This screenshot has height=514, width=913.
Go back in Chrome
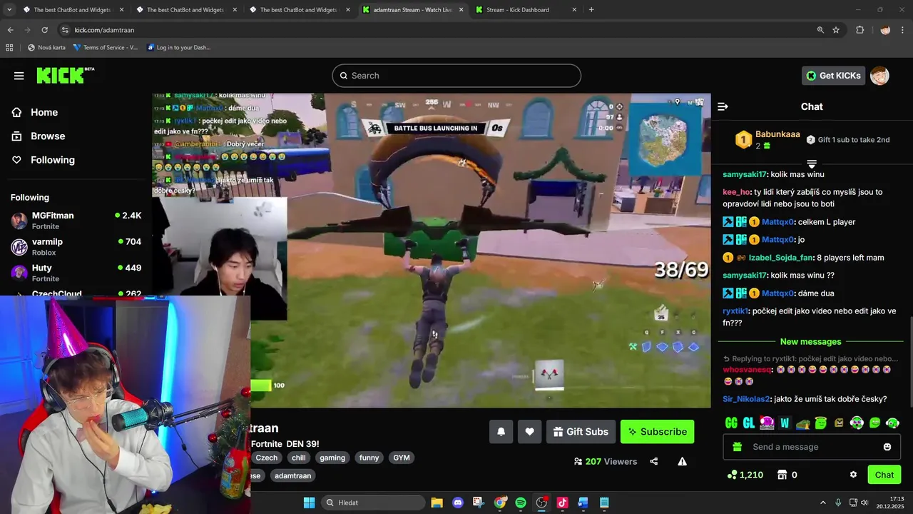[x=10, y=30]
